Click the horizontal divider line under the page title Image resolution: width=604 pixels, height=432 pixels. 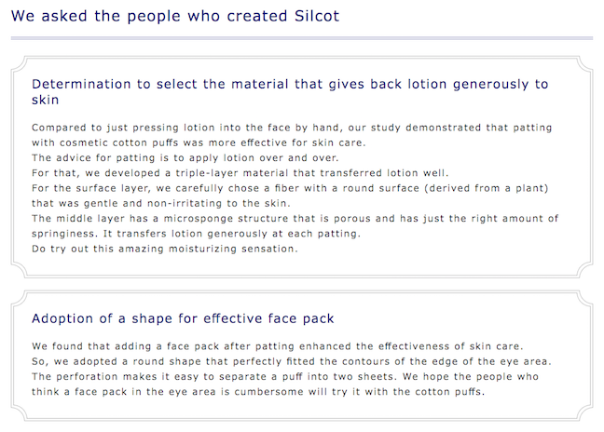(x=302, y=38)
